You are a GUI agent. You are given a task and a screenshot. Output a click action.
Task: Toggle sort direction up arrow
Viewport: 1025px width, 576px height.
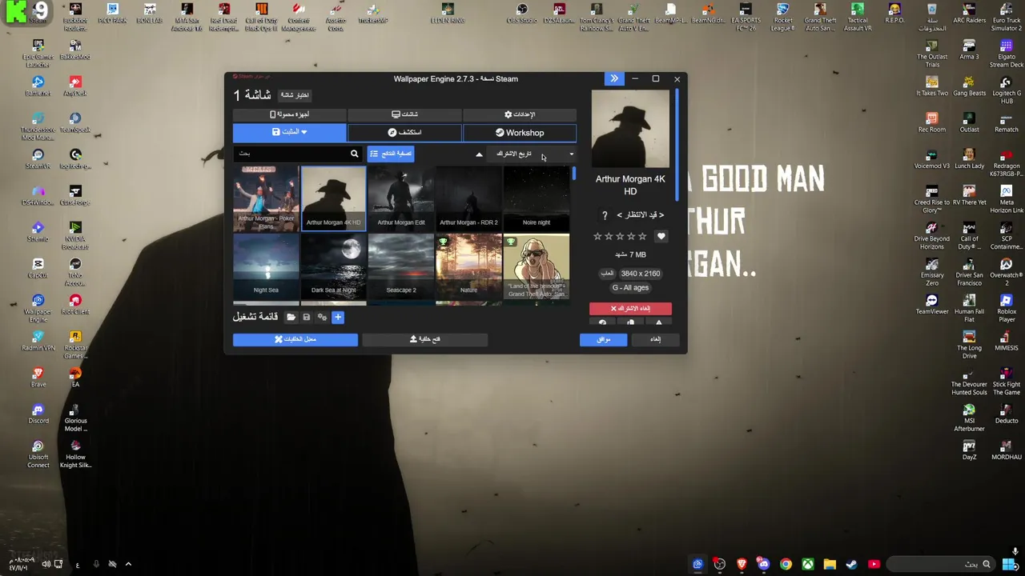pyautogui.click(x=479, y=154)
